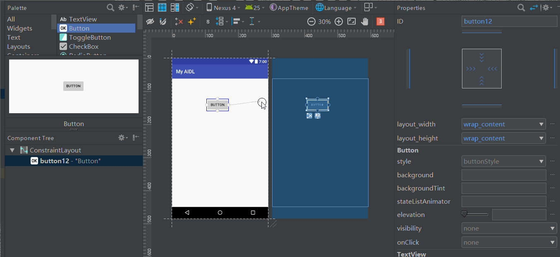The width and height of the screenshot is (560, 257).
Task: Toggle the Show Constraints eye icon
Action: (x=150, y=21)
